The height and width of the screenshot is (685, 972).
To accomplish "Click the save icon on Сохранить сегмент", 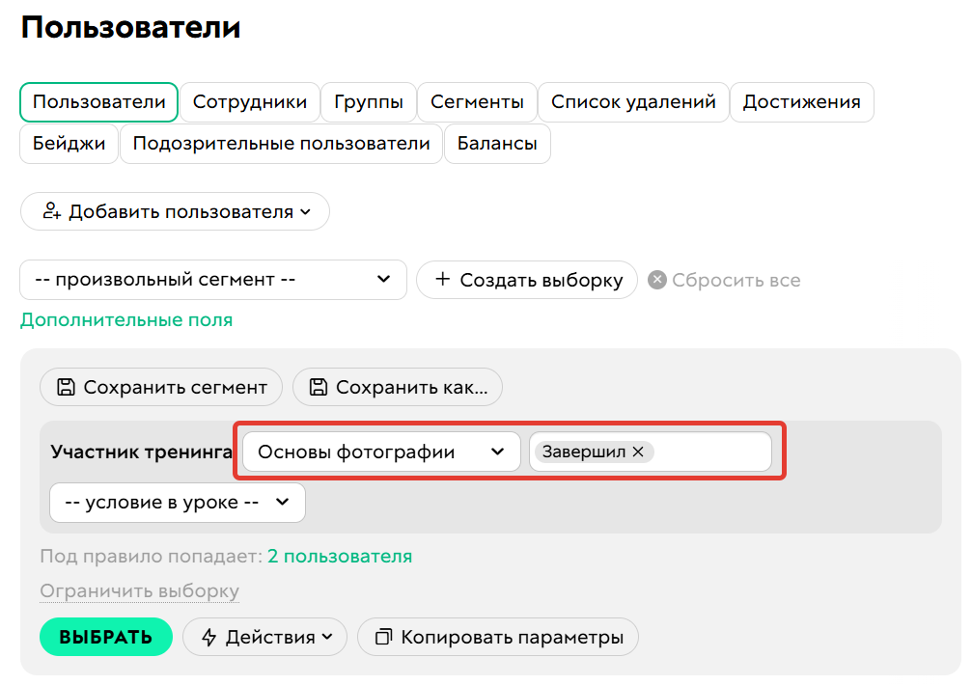I will 67,387.
